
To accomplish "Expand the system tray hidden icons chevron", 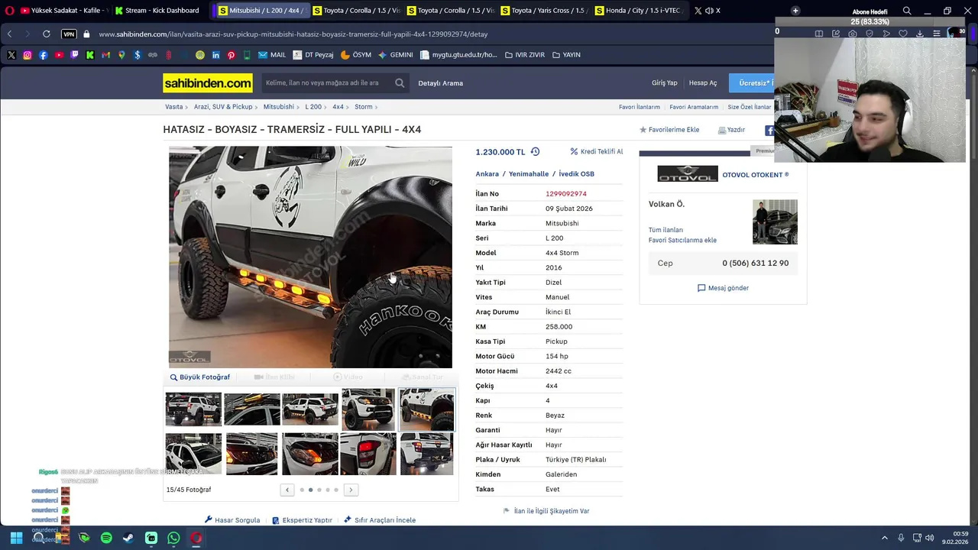I will click(885, 538).
